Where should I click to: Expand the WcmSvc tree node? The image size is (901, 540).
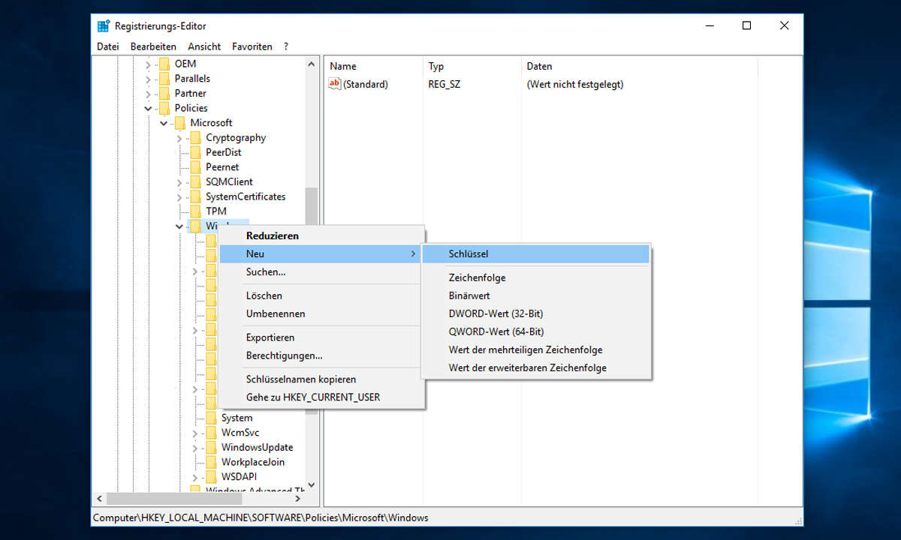point(195,433)
